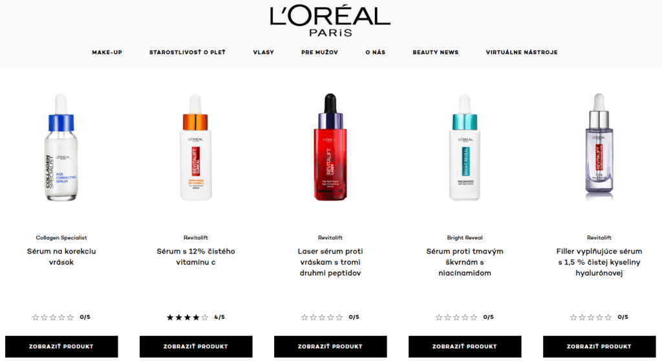
Task: Open the Make-Up menu
Action: pos(107,52)
